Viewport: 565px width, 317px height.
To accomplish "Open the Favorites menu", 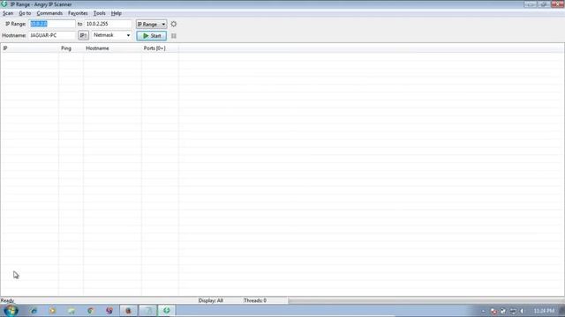I will (x=78, y=13).
